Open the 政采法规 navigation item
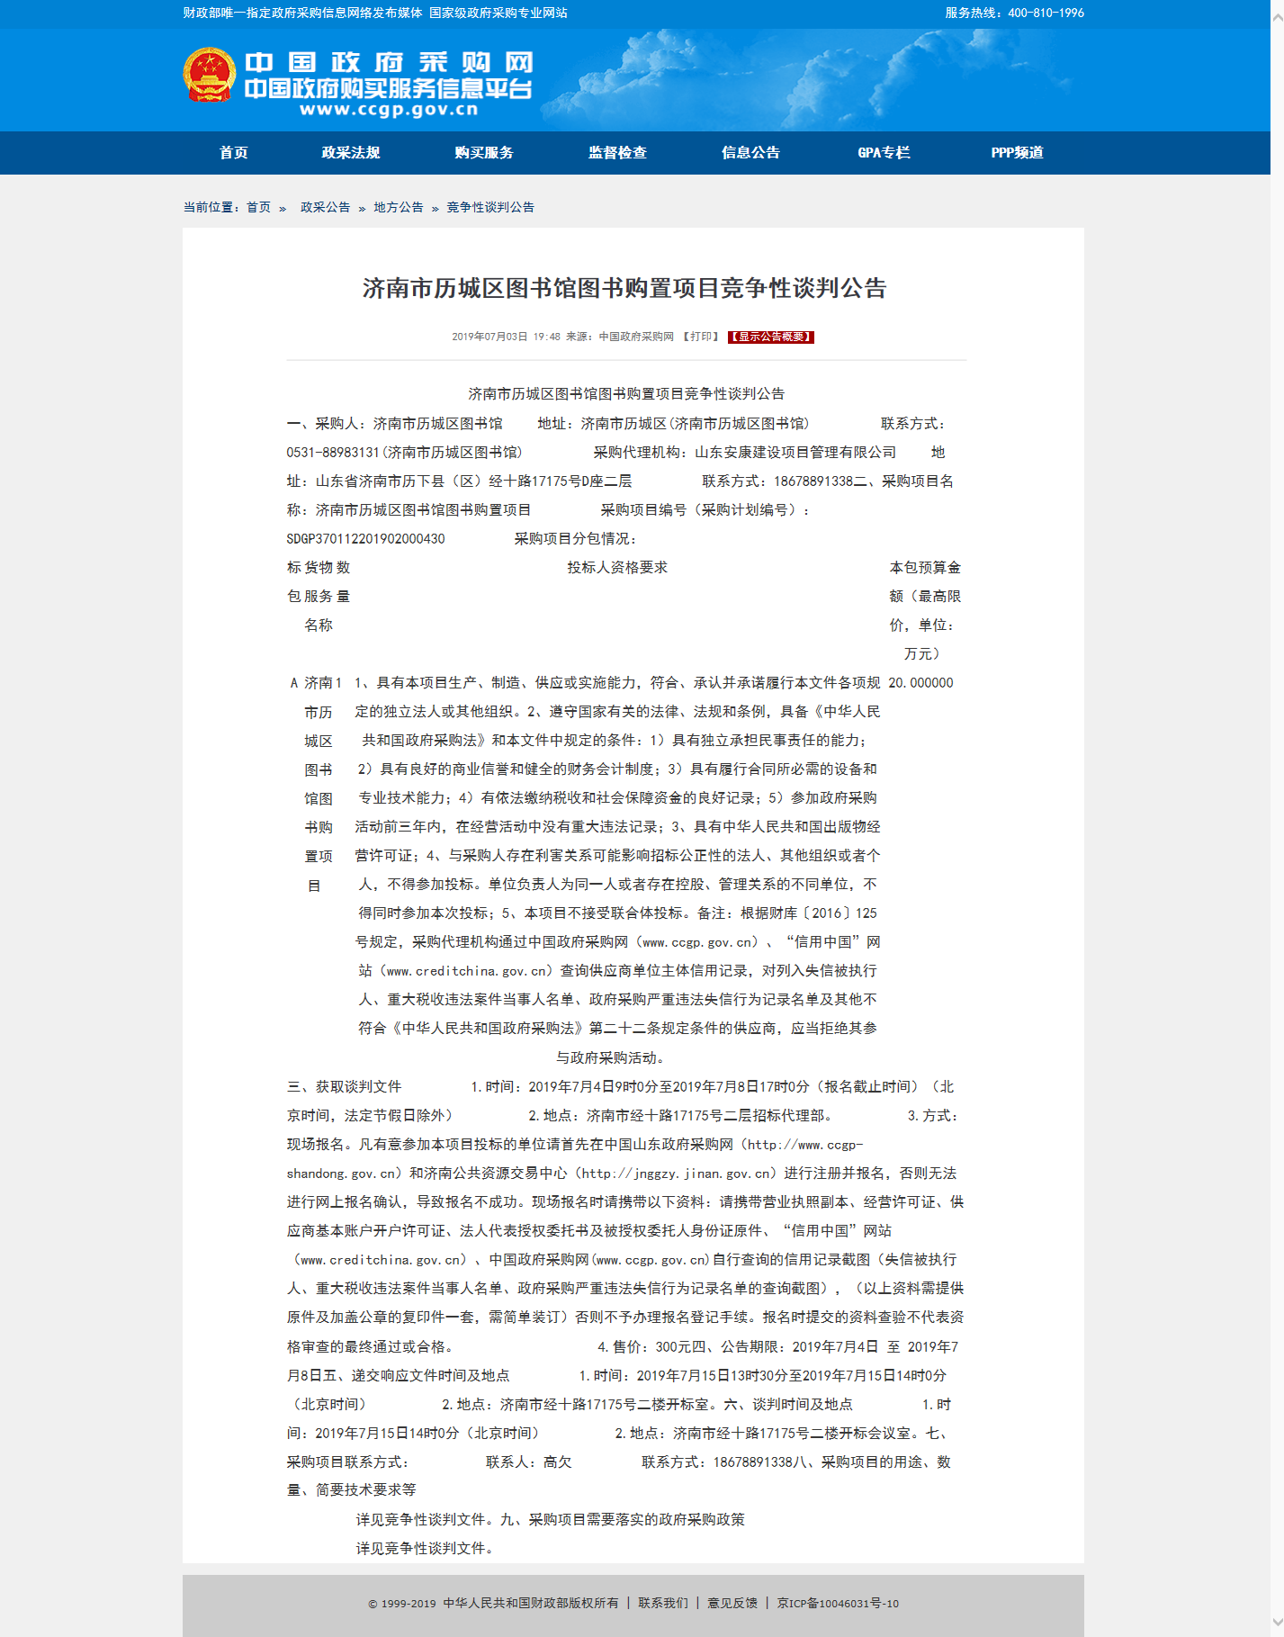The height and width of the screenshot is (1637, 1284). click(x=351, y=153)
